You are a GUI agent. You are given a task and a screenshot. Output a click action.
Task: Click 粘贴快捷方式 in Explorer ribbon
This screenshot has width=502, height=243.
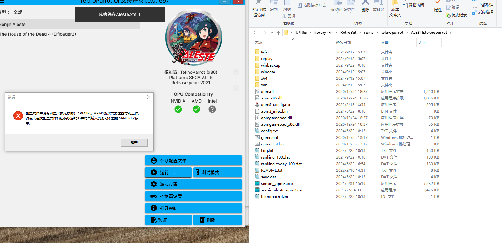coord(312,5)
